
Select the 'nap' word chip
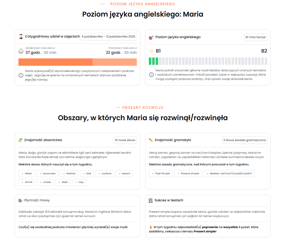coord(79,182)
